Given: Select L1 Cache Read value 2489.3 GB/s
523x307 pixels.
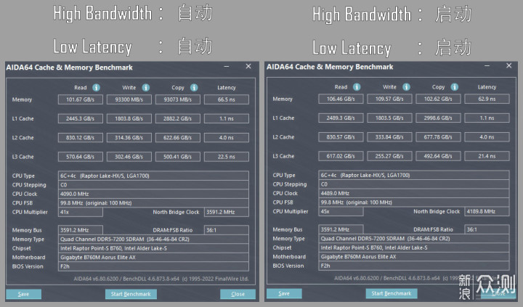Looking at the screenshot, I should tap(341, 118).
